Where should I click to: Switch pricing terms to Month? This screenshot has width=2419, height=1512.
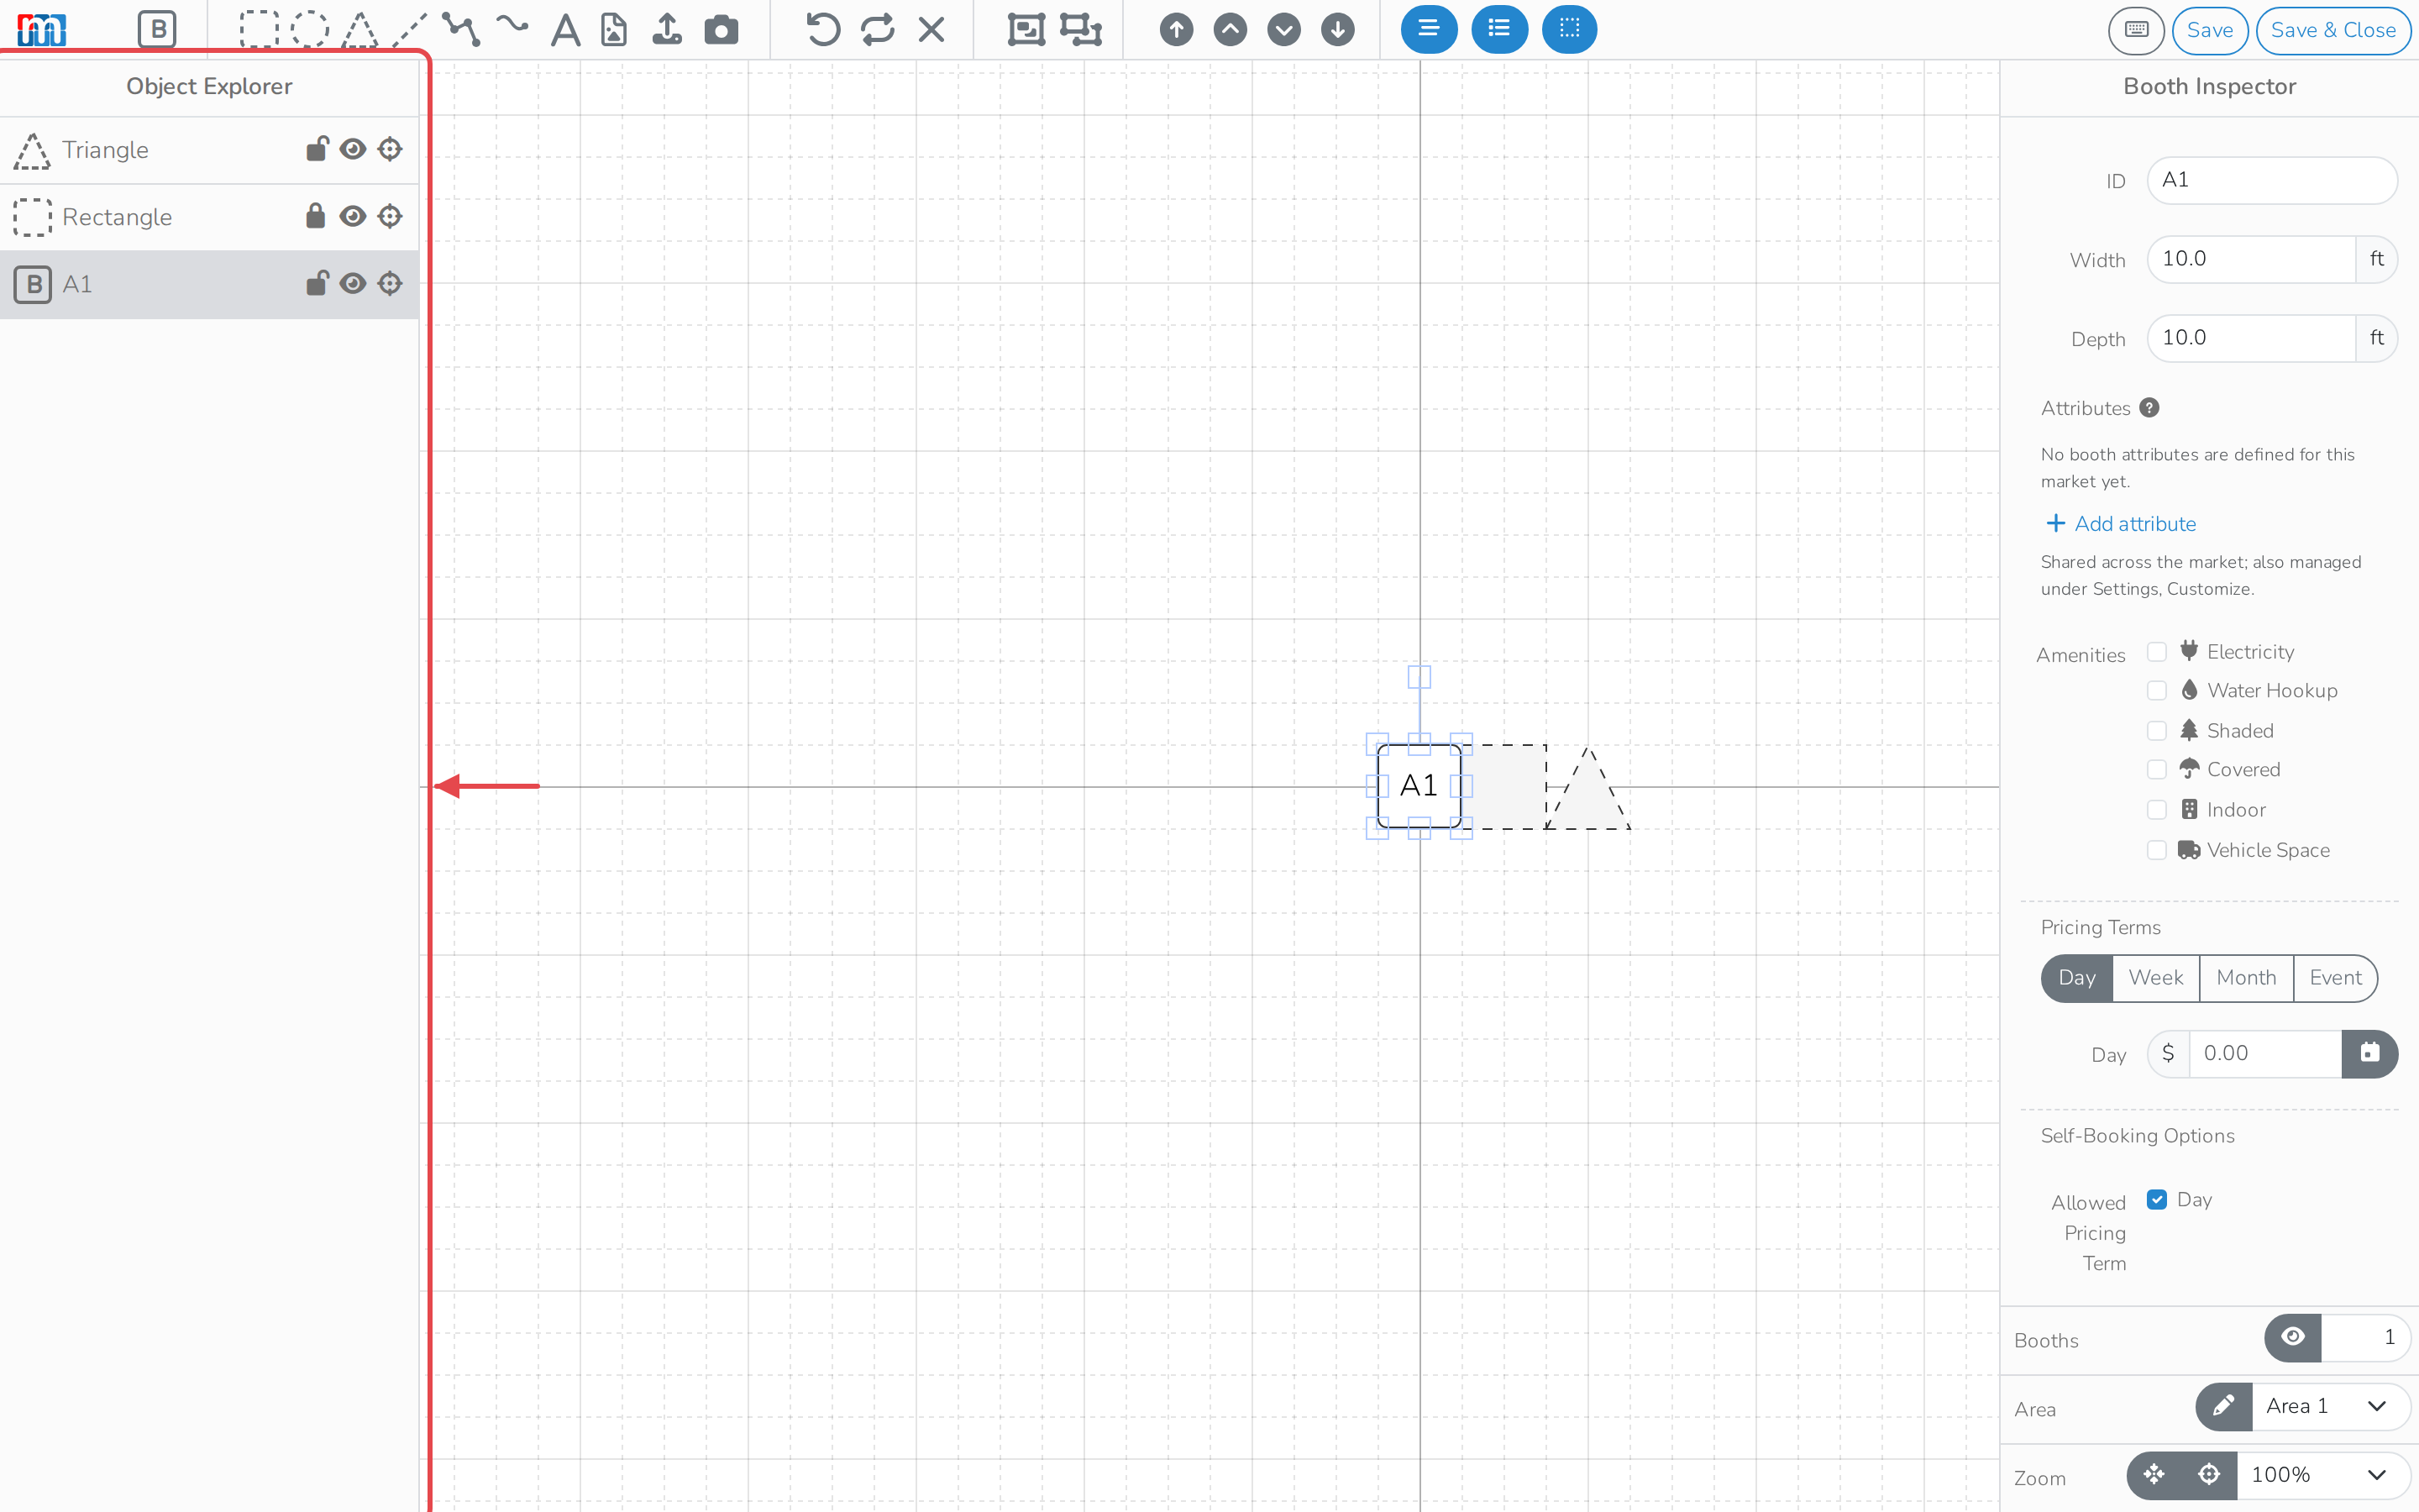[x=2246, y=977]
